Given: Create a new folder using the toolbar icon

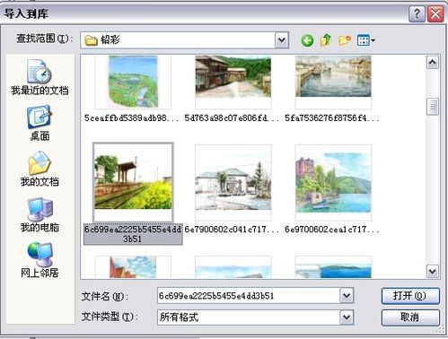Looking at the screenshot, I should tap(345, 40).
